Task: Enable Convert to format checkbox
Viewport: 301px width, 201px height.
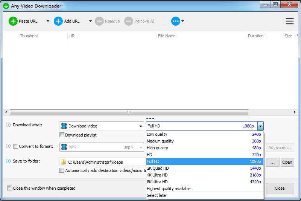Action: [15, 146]
